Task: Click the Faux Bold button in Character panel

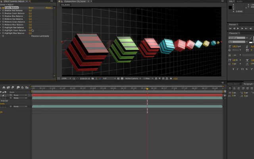Action: pos(233,69)
